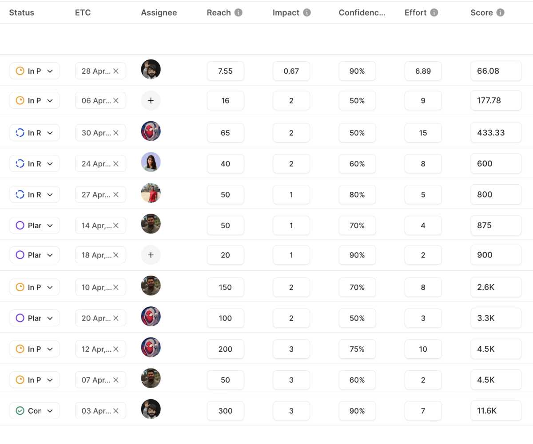Click the plus assignee button on the 18 Apr row

tap(151, 255)
